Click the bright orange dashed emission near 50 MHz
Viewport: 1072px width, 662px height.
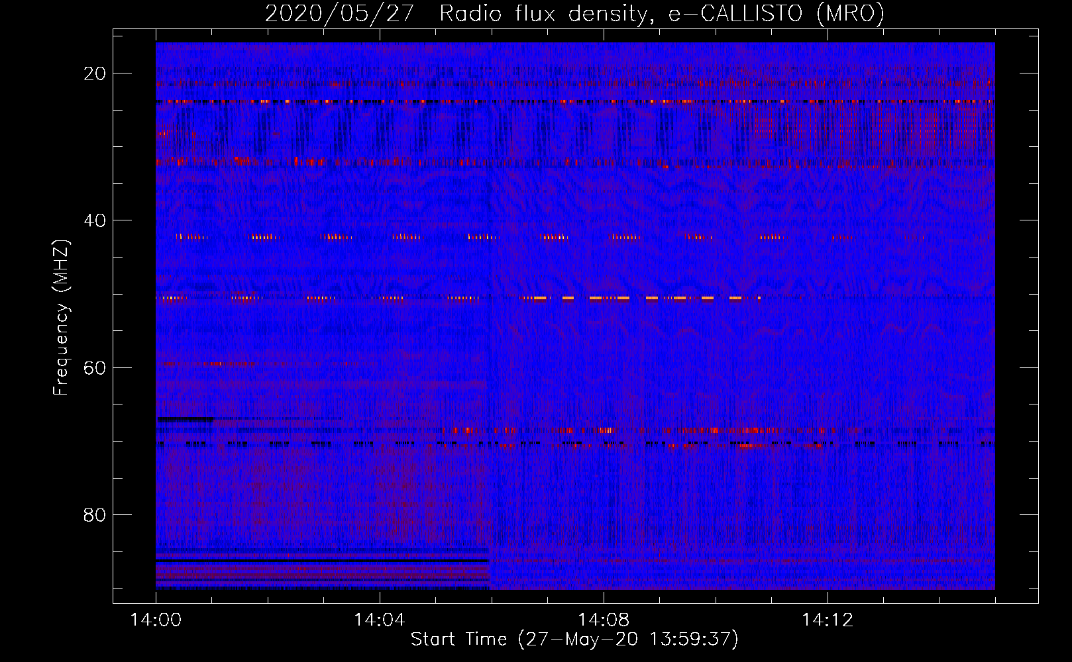[639, 299]
